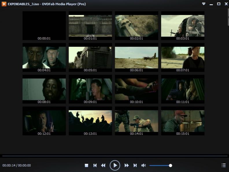Click the Stop playback button

[x=86, y=165]
